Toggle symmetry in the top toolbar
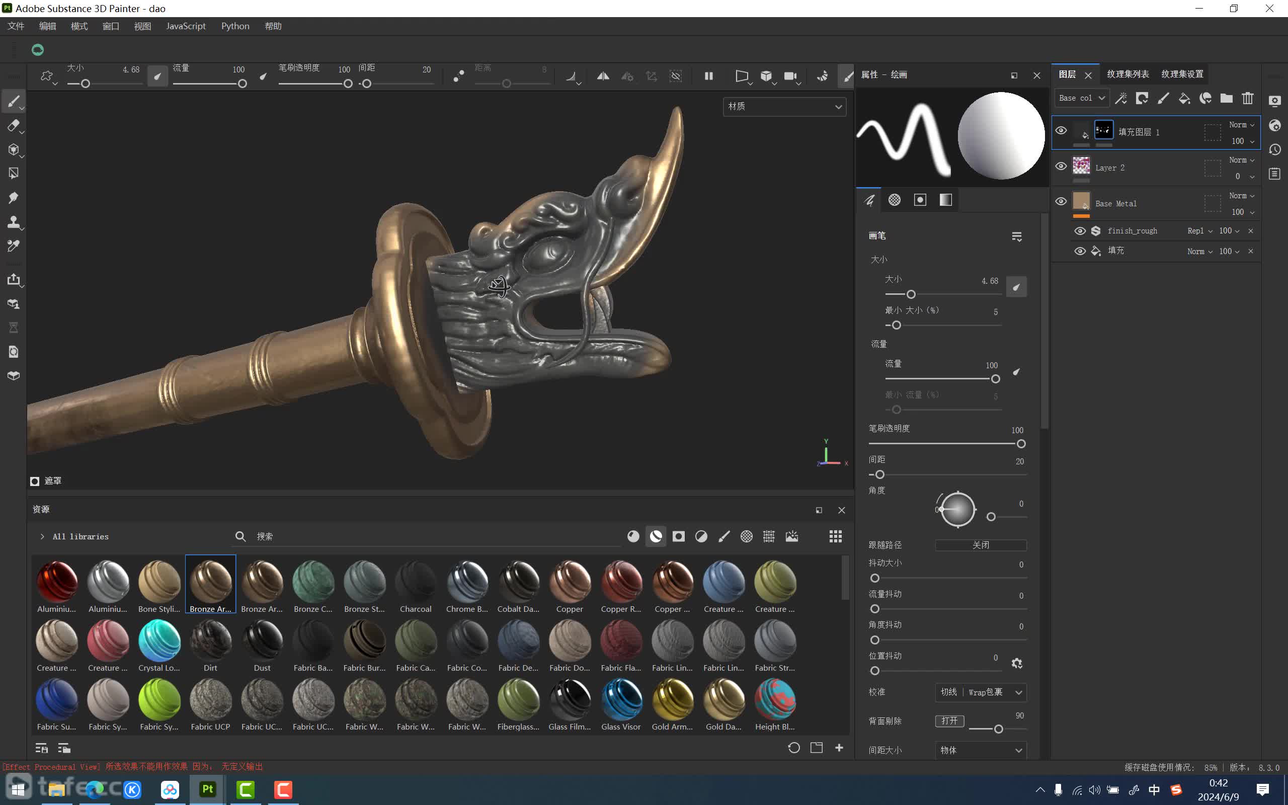Image resolution: width=1288 pixels, height=805 pixels. 603,76
